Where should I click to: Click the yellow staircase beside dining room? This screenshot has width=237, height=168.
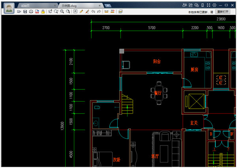click(x=127, y=104)
